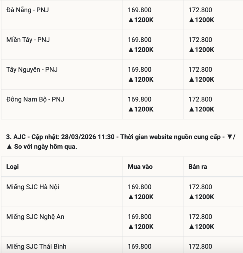Click the "Miếng SJC Hà Nội" row label
243x253 pixels.
[x=33, y=187]
